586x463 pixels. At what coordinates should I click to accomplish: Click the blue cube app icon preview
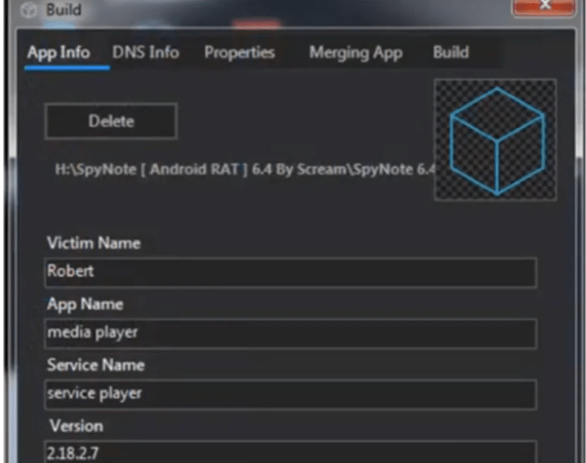(x=495, y=140)
